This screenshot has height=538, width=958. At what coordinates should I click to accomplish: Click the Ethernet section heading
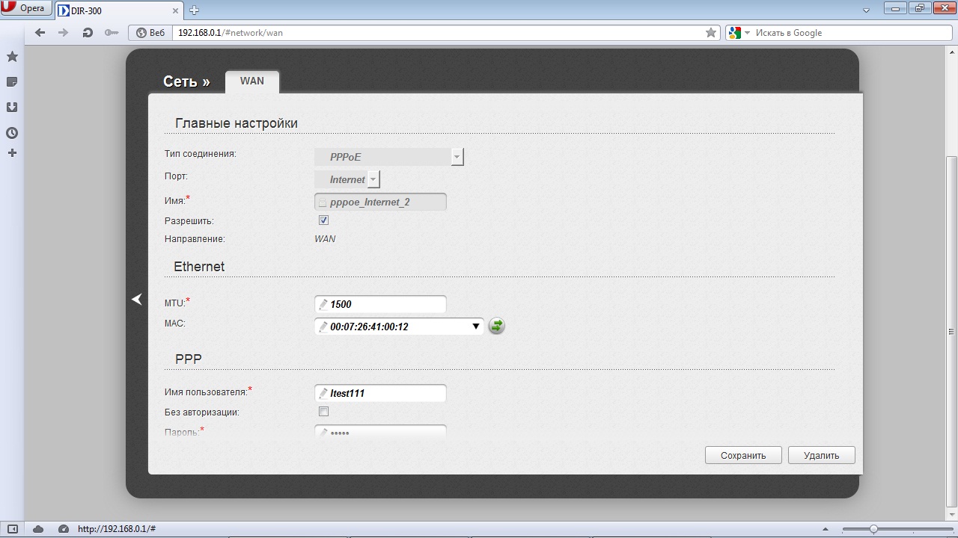[199, 267]
